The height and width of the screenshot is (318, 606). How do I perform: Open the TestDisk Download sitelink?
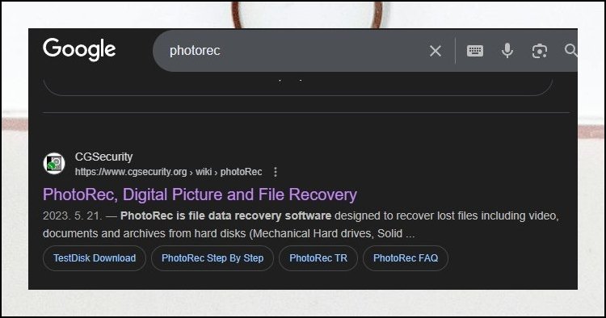coord(95,258)
